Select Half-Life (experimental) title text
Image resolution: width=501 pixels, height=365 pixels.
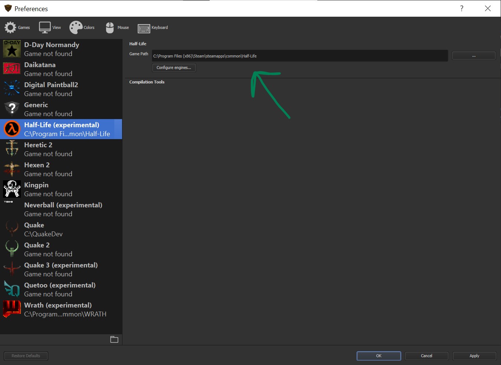[x=62, y=125]
